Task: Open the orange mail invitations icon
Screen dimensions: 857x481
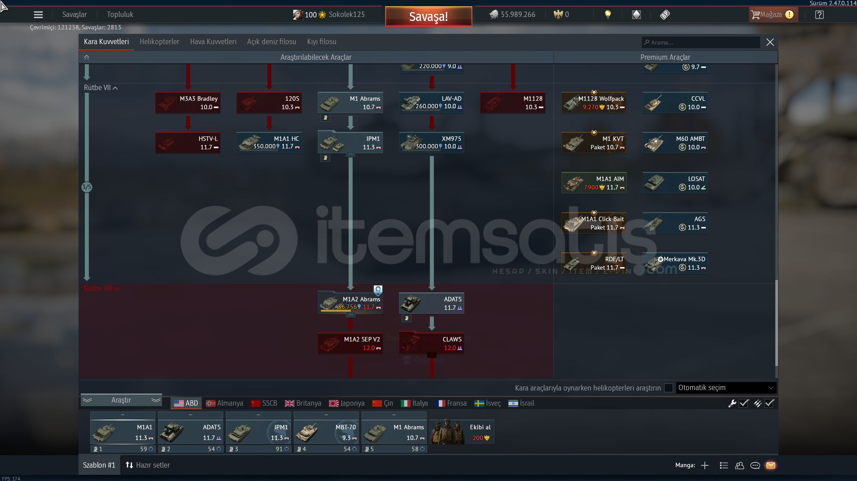Action: click(771, 465)
